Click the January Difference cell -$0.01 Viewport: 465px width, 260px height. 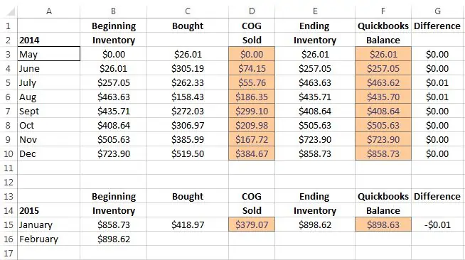[x=437, y=224]
